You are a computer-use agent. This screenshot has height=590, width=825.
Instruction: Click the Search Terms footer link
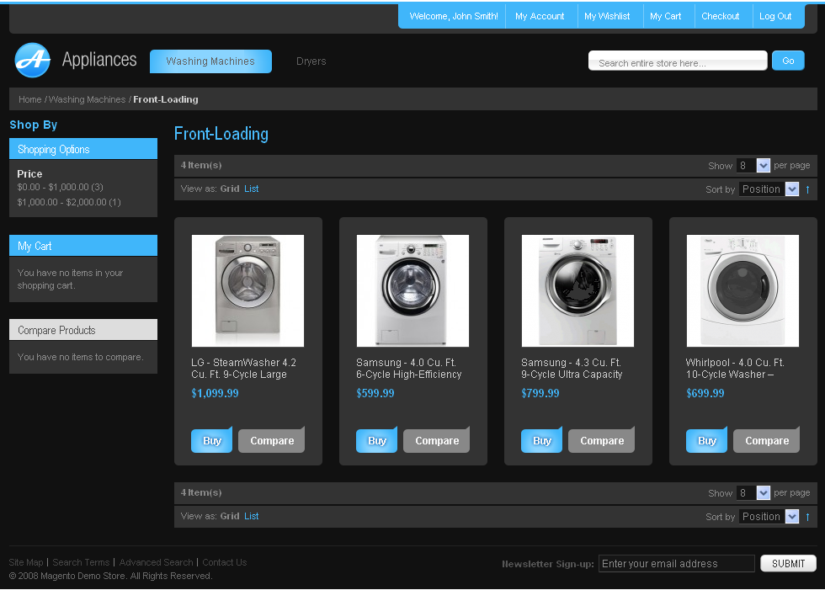tap(81, 563)
